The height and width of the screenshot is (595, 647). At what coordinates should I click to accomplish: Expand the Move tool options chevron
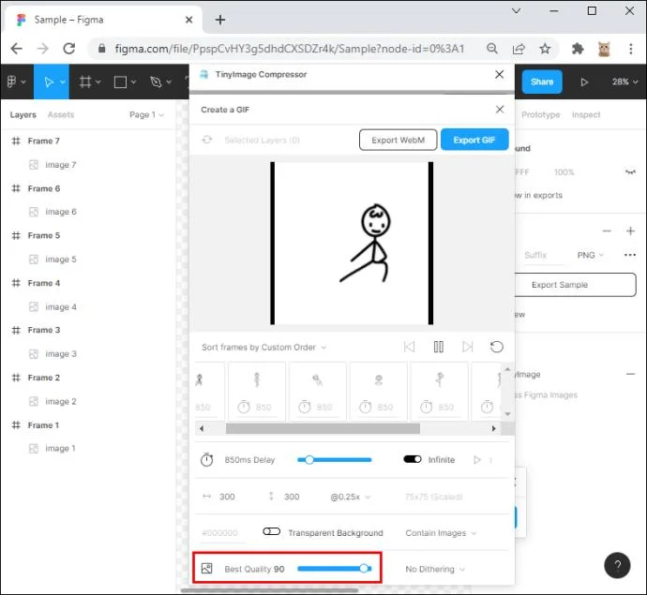click(63, 82)
